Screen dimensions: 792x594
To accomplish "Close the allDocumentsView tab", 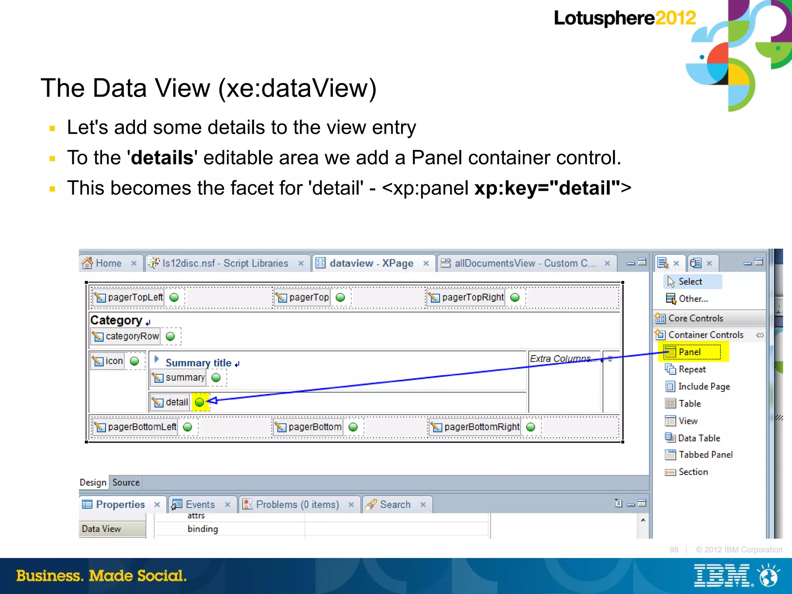I will pyautogui.click(x=608, y=264).
